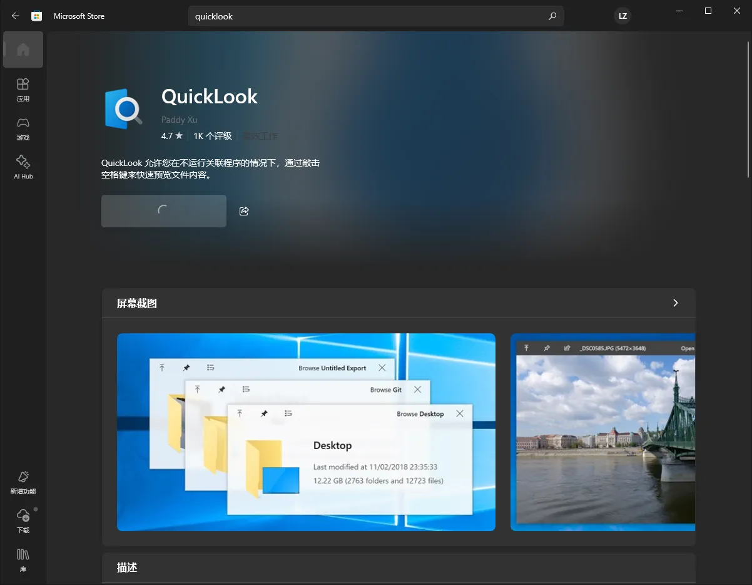
Task: Click the 屏幕截图 heading
Action: (x=137, y=304)
